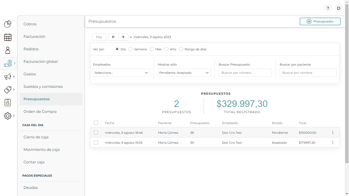Open options menu for presupuesto 39
Image resolution: width=349 pixels, height=196 pixels.
[x=333, y=142]
